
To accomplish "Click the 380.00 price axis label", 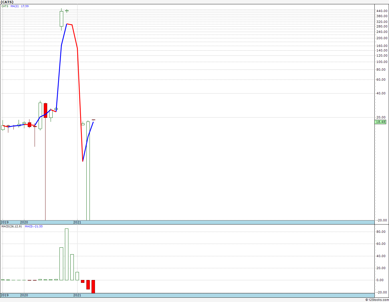I will tap(382, 16).
